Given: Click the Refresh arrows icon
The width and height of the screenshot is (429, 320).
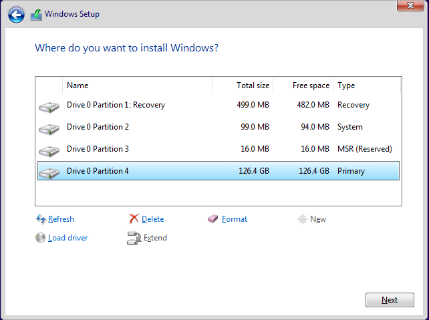Looking at the screenshot, I should click(41, 219).
